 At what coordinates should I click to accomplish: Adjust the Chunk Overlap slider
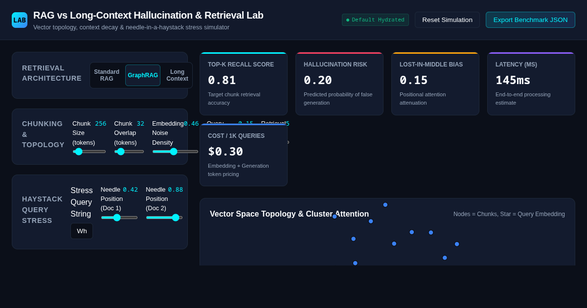point(129,152)
